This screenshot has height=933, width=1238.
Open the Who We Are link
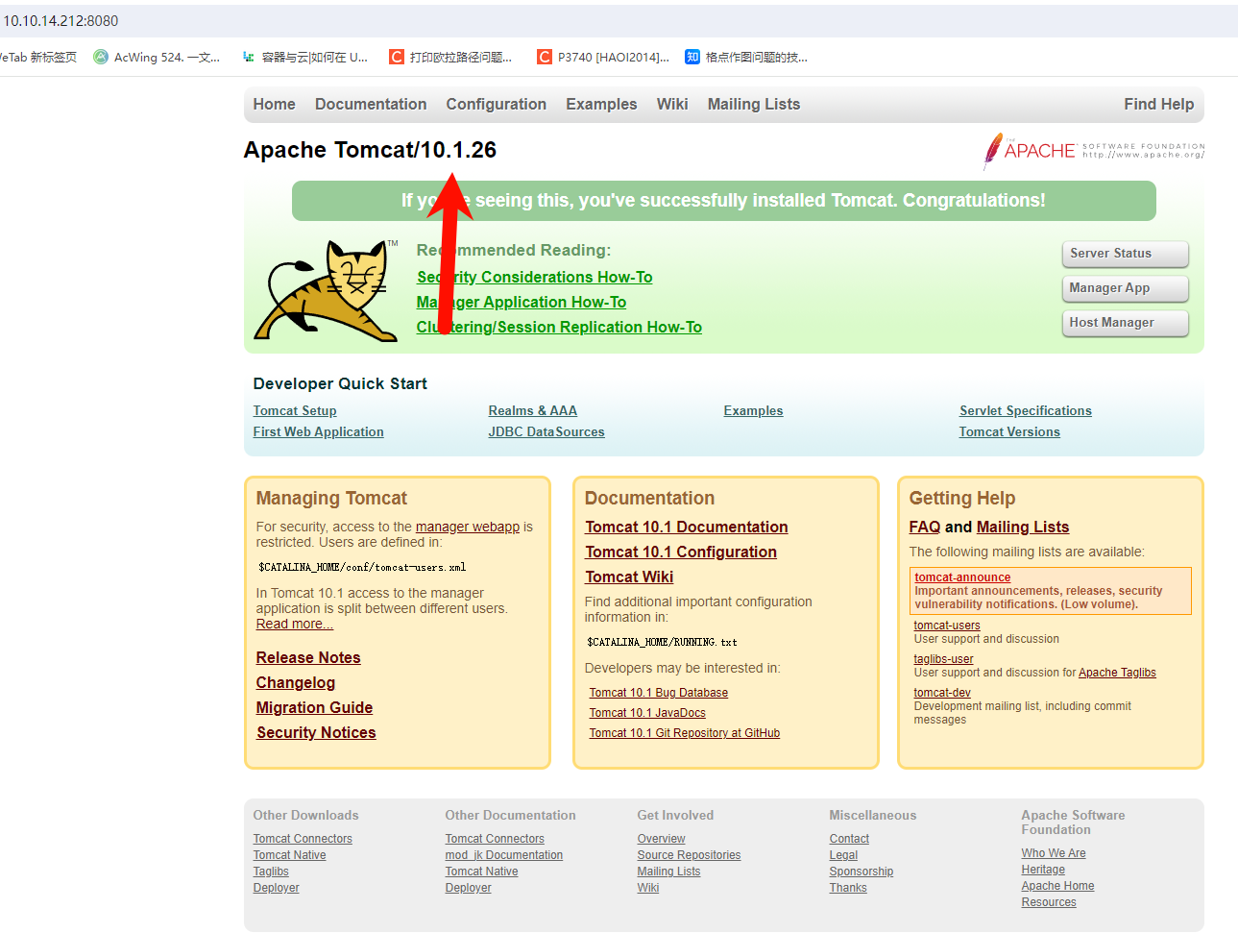pyautogui.click(x=1054, y=853)
